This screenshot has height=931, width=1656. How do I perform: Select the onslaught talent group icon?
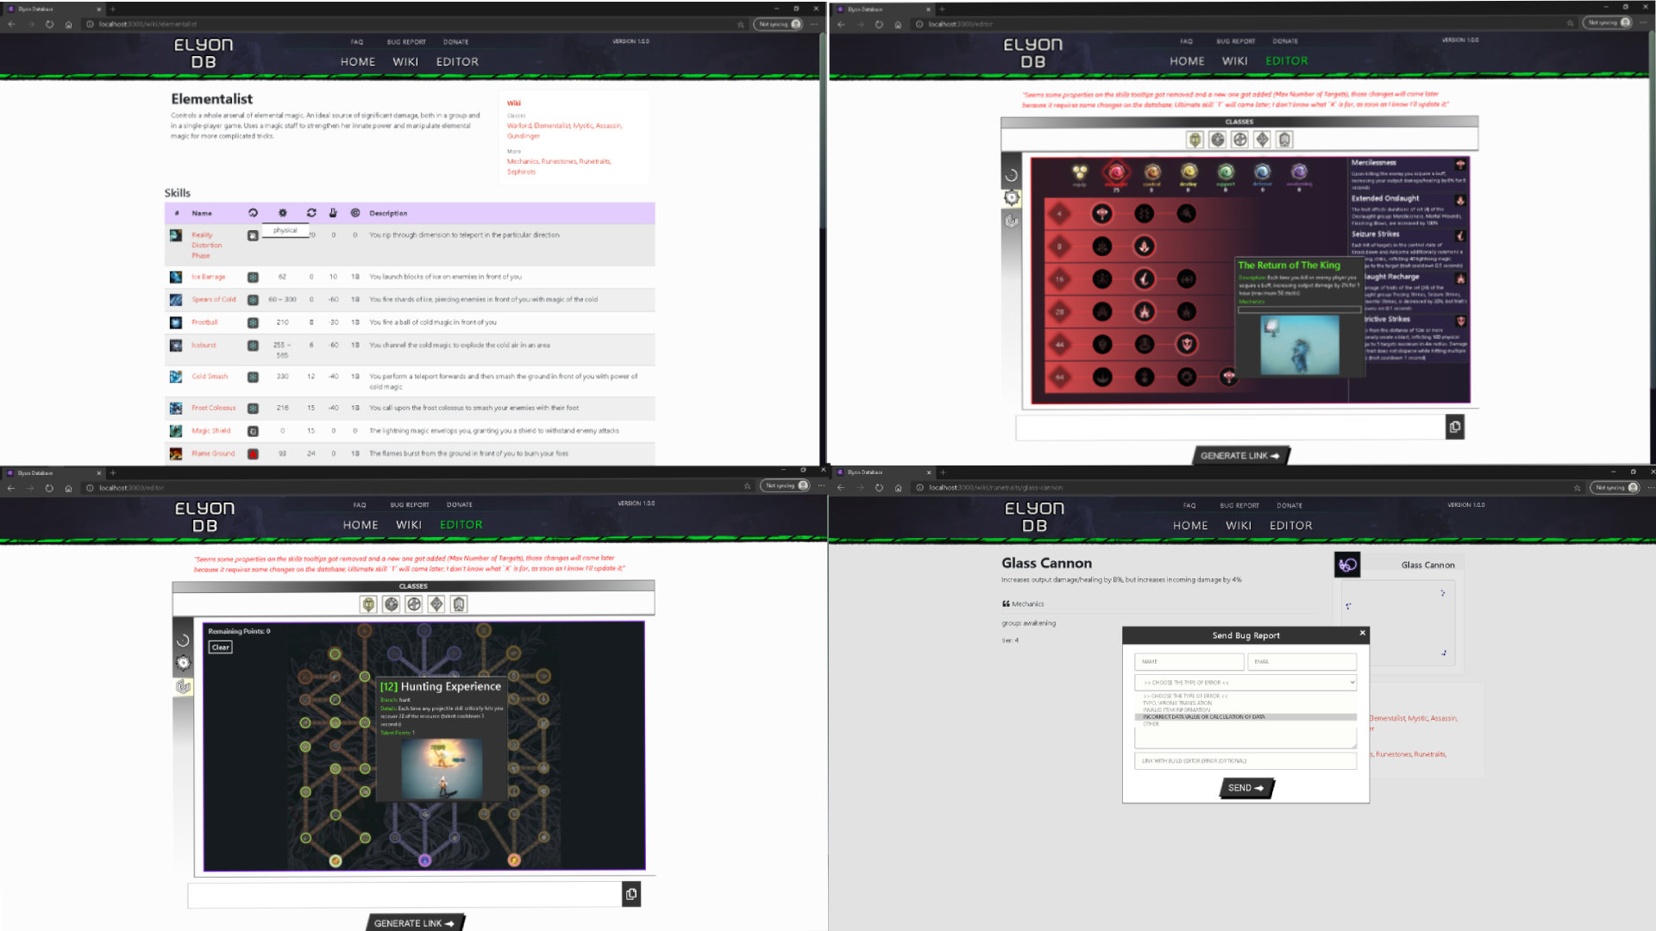pyautogui.click(x=1118, y=172)
